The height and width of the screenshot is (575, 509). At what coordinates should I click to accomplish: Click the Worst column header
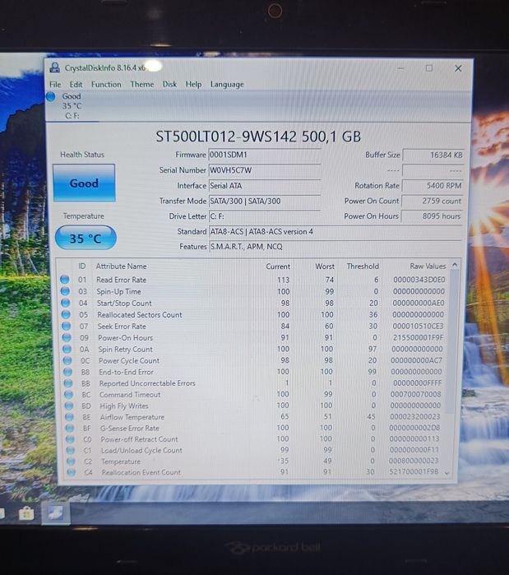tap(325, 267)
